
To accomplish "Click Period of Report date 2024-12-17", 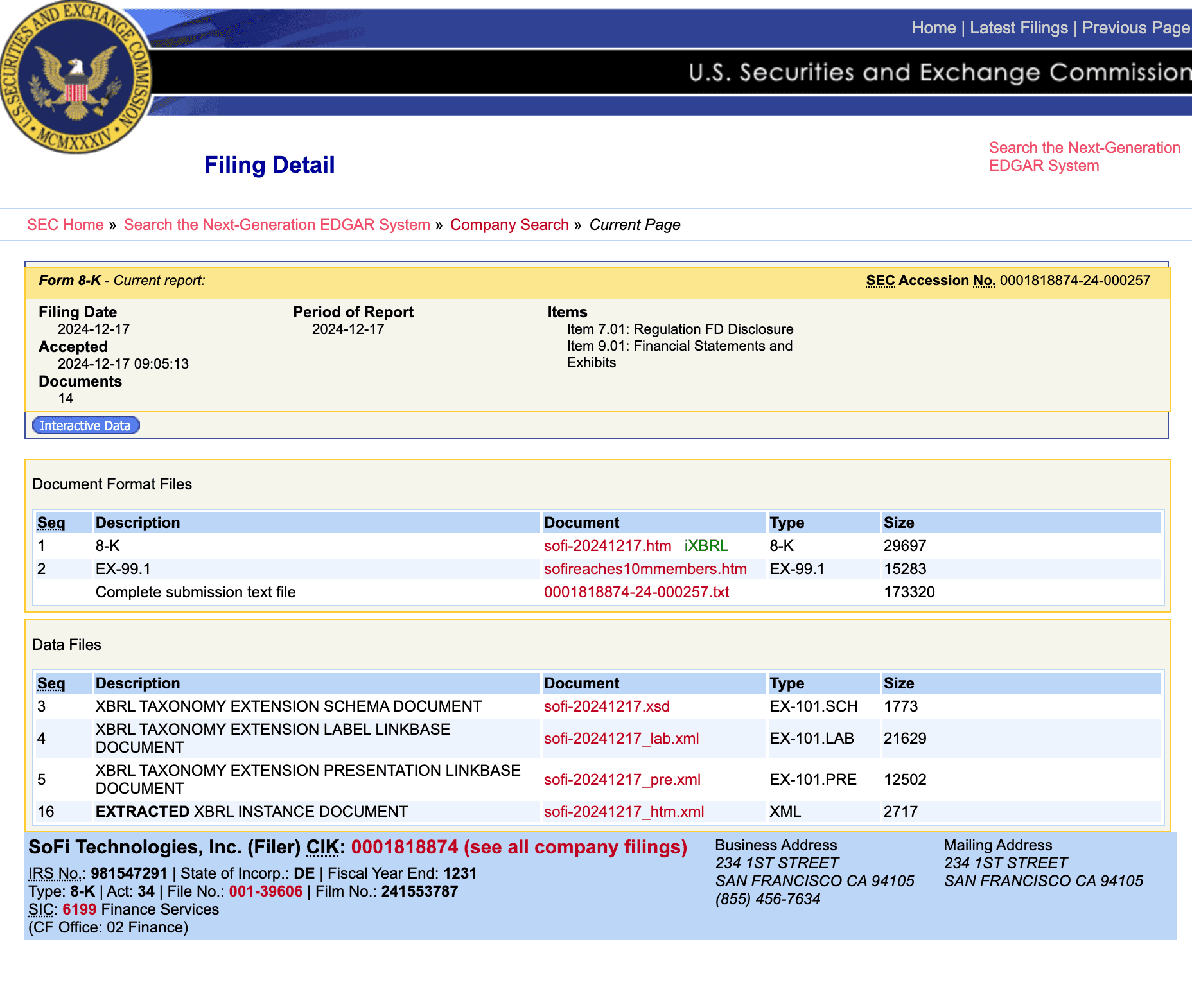I will coord(348,329).
